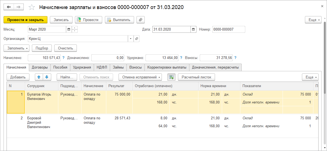Open organization Крон-Ц card icon
Image resolution: width=327 pixels, height=151 pixels.
coord(137,39)
